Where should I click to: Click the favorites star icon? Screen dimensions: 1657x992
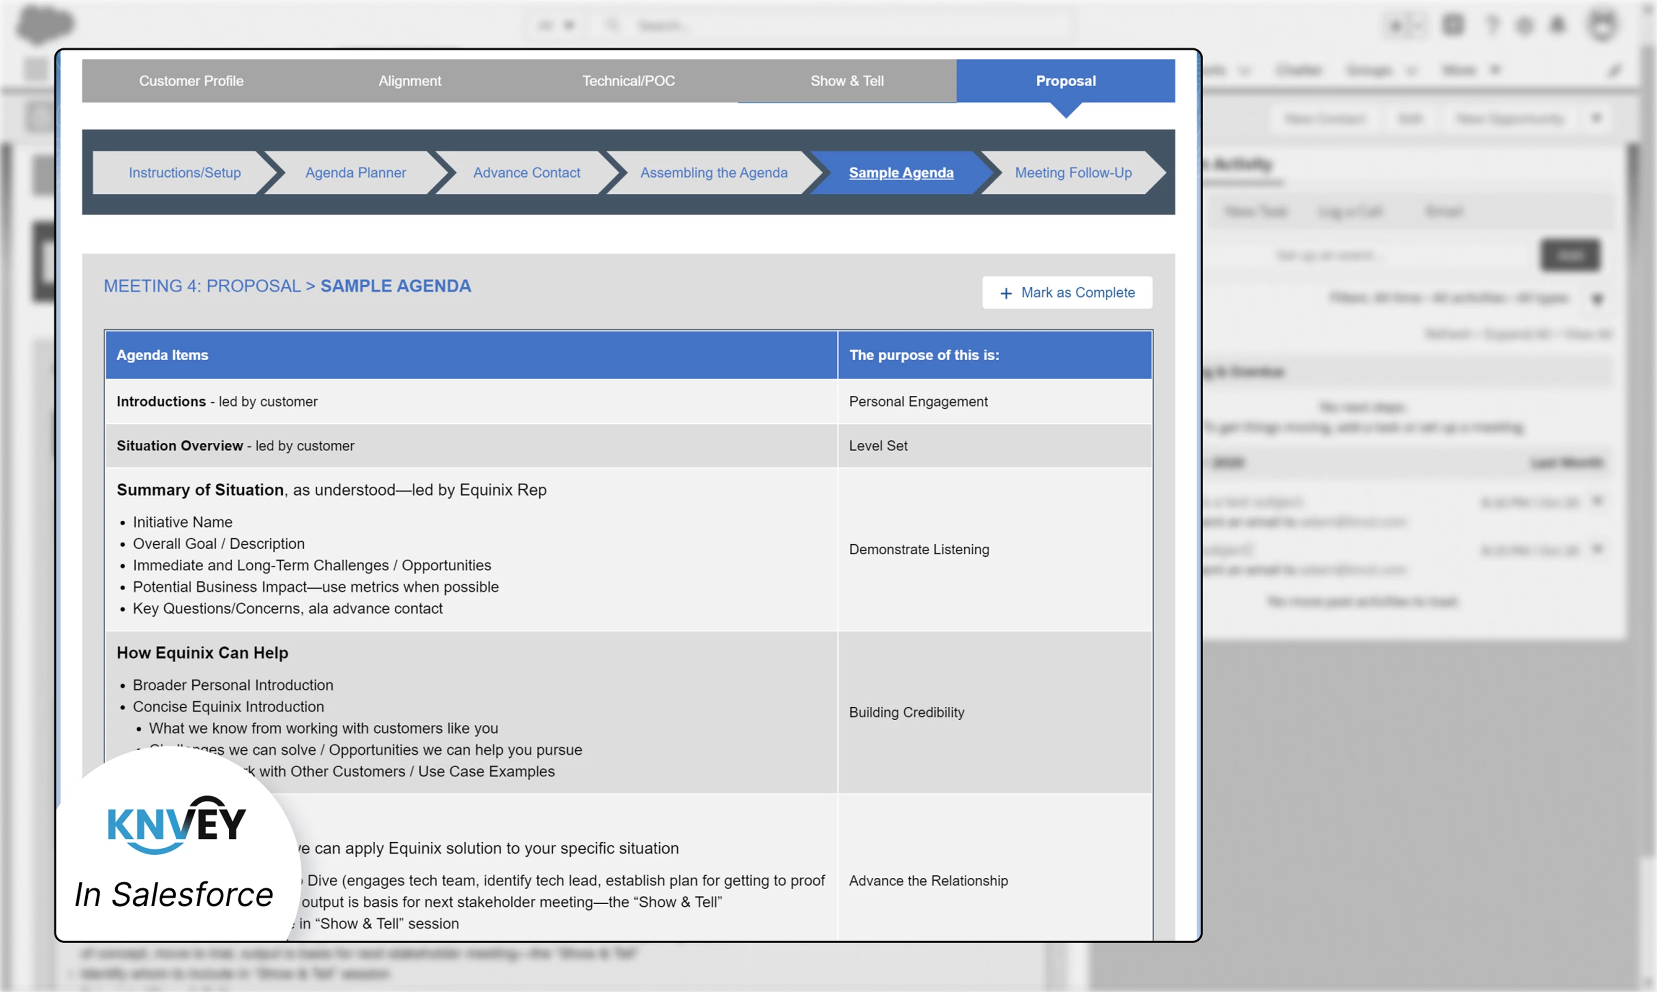pos(1396,25)
